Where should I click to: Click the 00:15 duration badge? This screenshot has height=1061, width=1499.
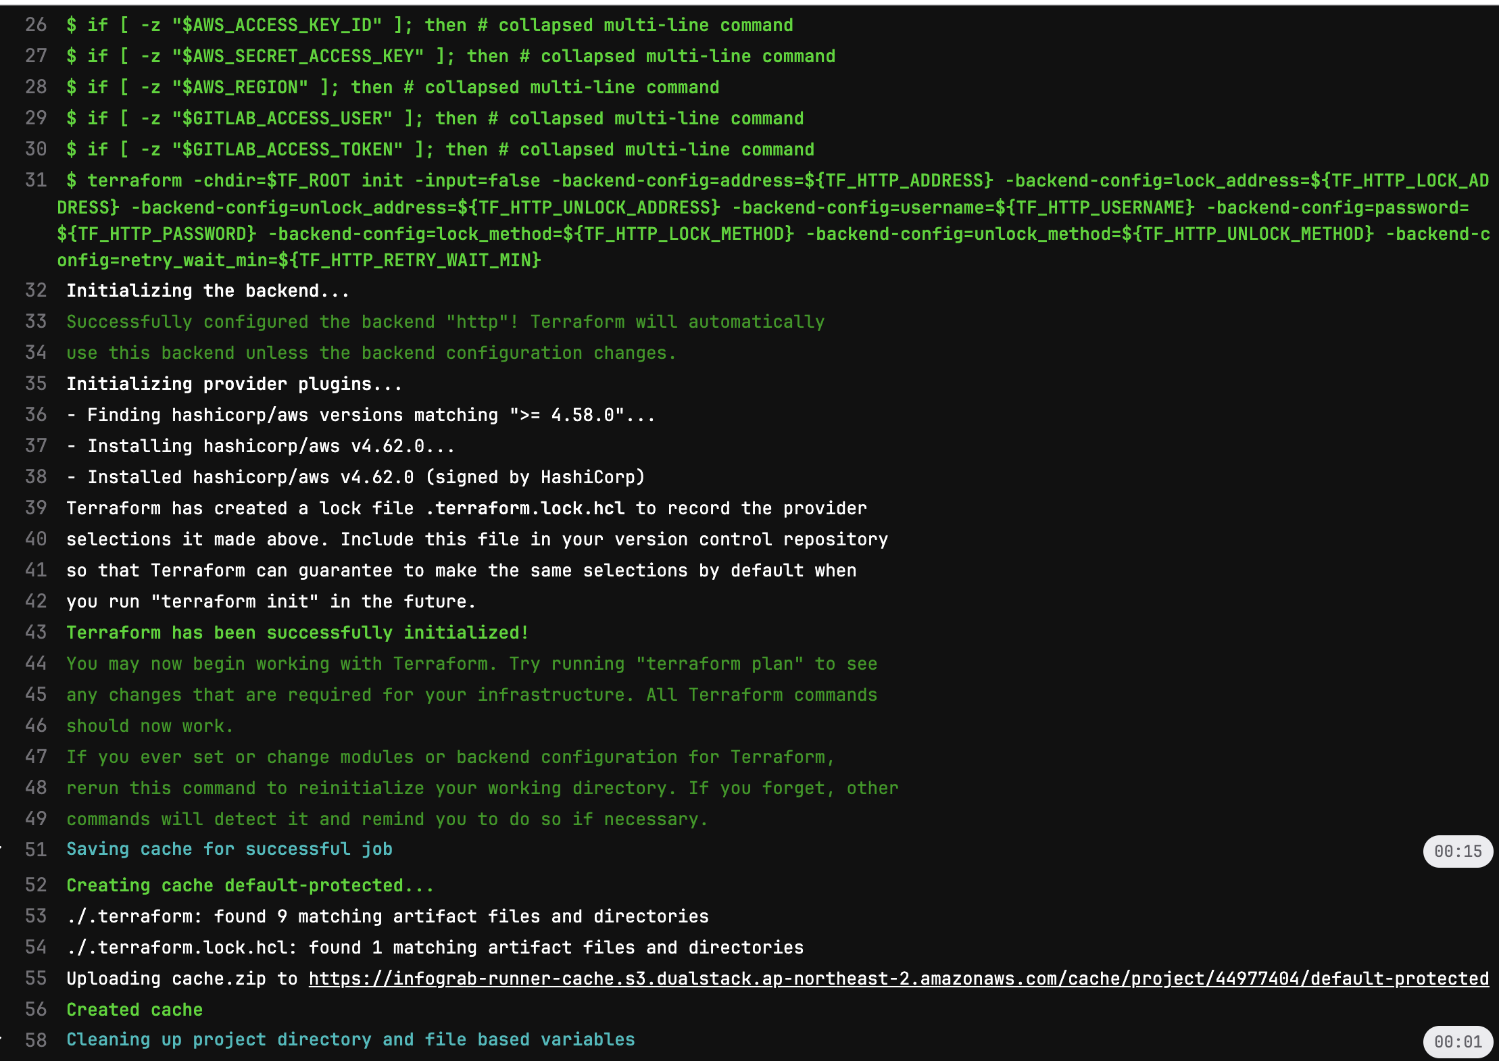[1458, 851]
